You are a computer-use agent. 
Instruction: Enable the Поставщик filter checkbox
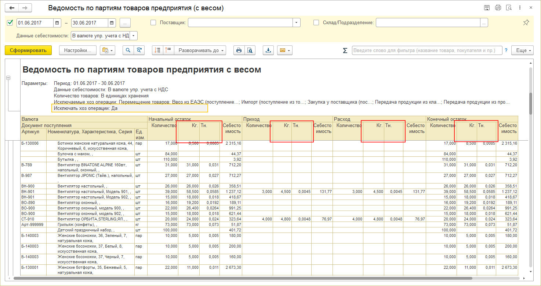point(153,23)
